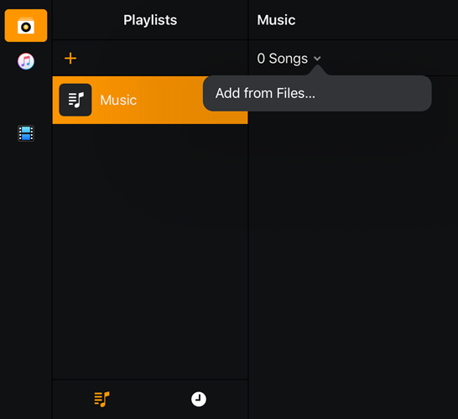Viewport: 458px width, 419px height.
Task: Add a new playlist with plus icon
Action: [x=70, y=59]
